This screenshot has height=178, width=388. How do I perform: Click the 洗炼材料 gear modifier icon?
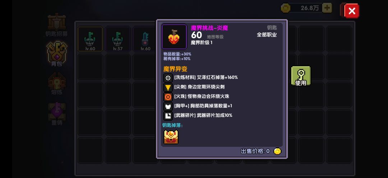coord(168,78)
